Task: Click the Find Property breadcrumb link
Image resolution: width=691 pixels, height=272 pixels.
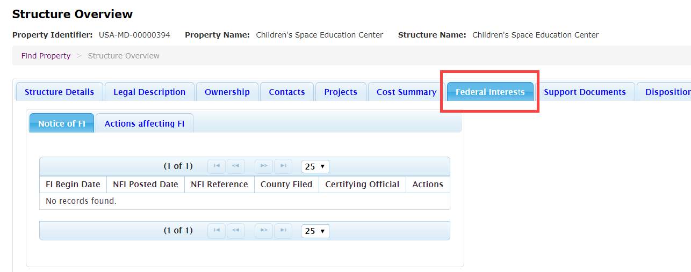Action: click(46, 56)
